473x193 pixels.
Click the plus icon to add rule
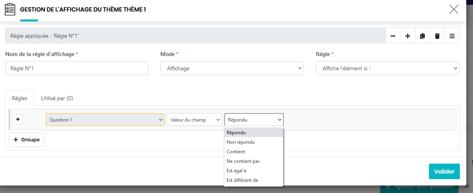(x=408, y=36)
